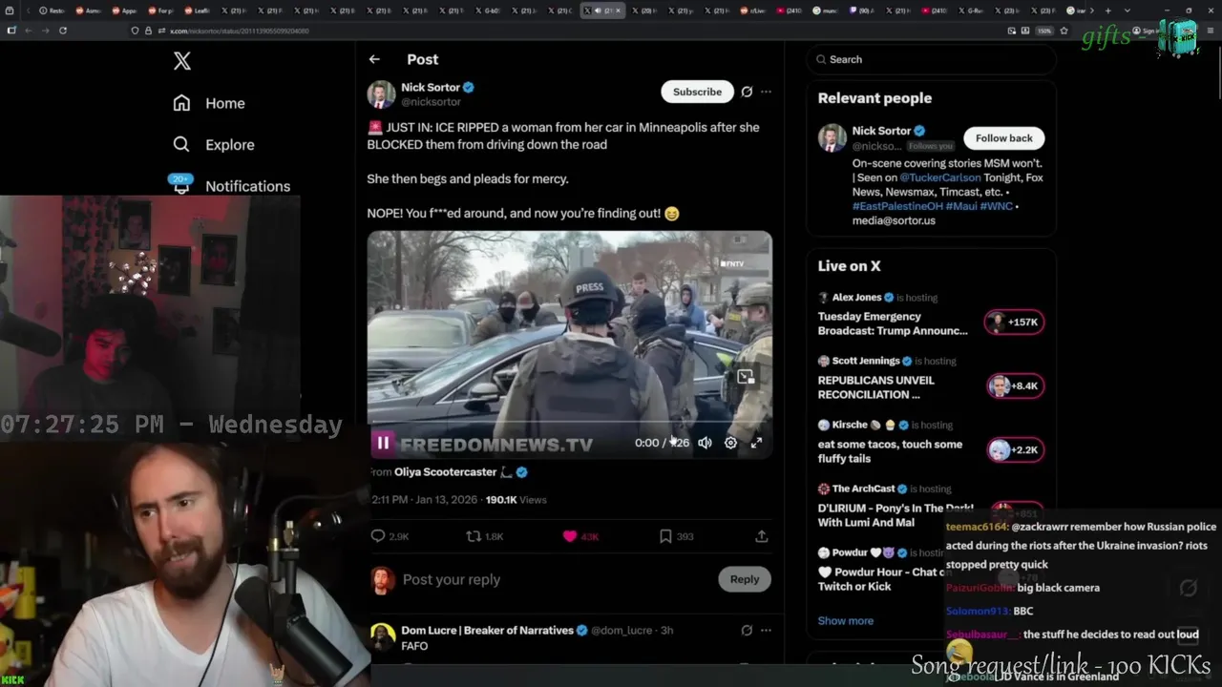Click the X logo in sidebar
The height and width of the screenshot is (687, 1222).
181,62
